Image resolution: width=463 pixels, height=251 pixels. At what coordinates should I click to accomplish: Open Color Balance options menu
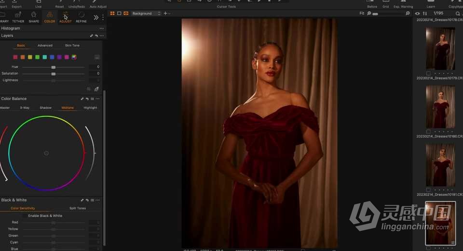98,99
